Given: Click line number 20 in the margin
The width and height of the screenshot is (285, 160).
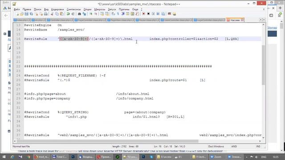Looking at the screenshot, I should coord(18,57).
